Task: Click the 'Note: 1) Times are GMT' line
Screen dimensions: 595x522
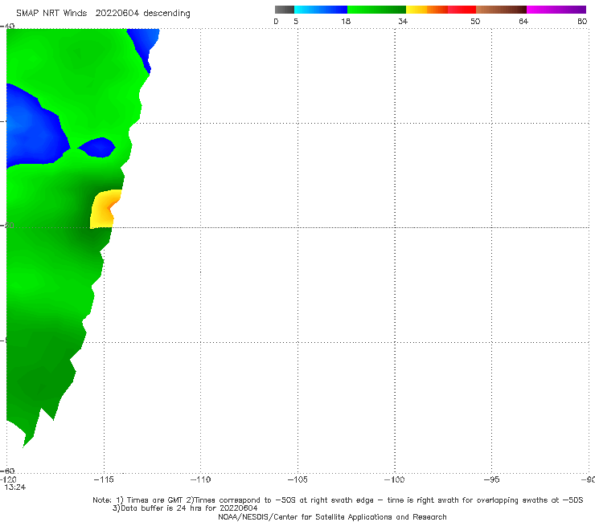Action: 338,500
